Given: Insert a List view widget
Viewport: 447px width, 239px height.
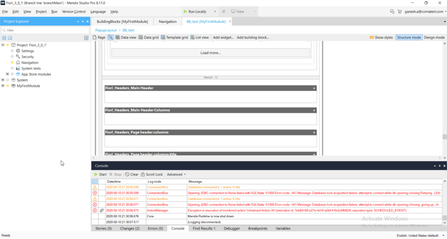Looking at the screenshot, I should pos(199,38).
